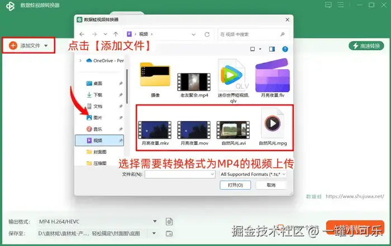Click the Add File (添加文件) button
Image resolution: width=391 pixels, height=246 pixels.
(x=28, y=45)
